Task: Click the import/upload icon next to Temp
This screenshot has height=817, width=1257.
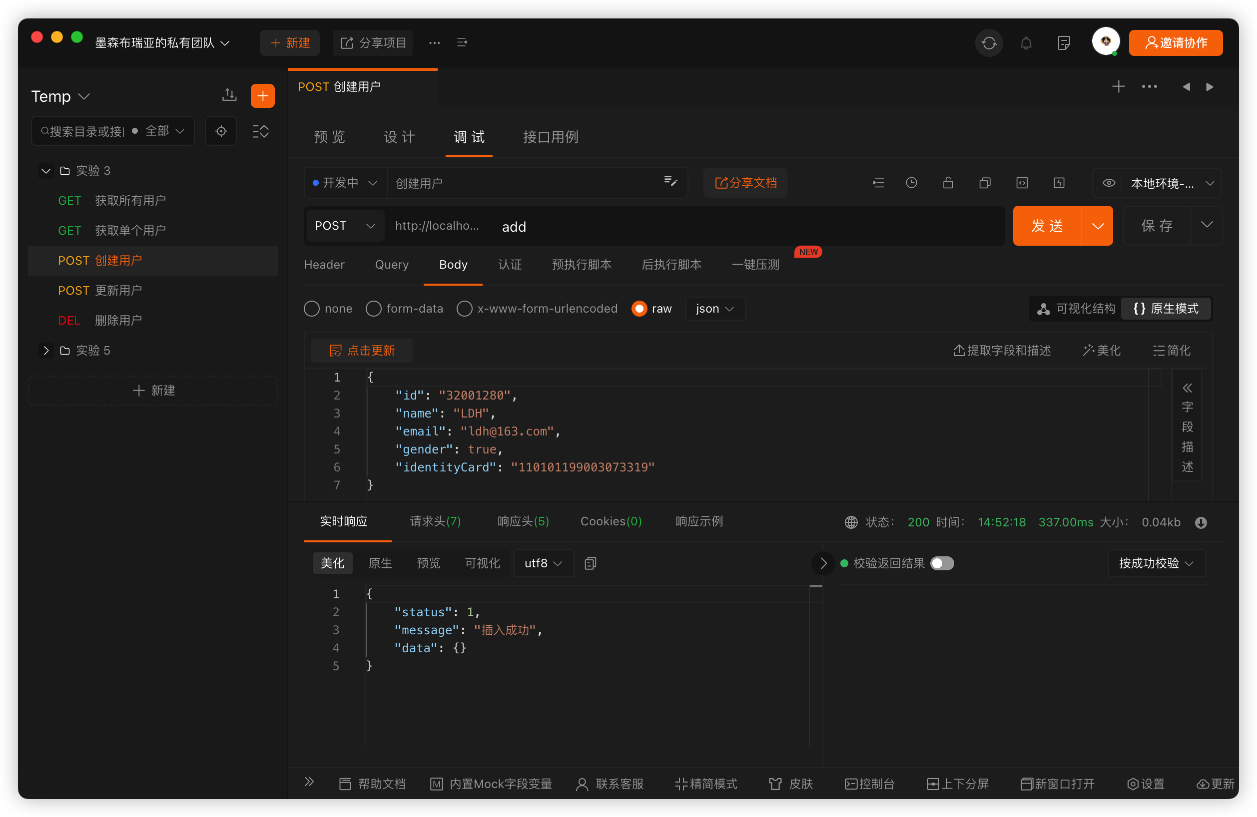Action: (x=229, y=95)
